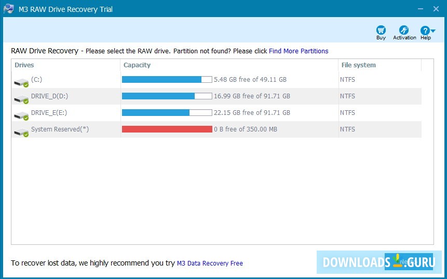Select the 'DRIVE_D(D:)' row label
The width and height of the screenshot is (447, 279).
click(50, 96)
